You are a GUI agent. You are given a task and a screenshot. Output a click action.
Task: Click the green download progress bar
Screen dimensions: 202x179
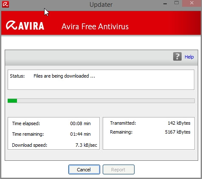click(101, 101)
